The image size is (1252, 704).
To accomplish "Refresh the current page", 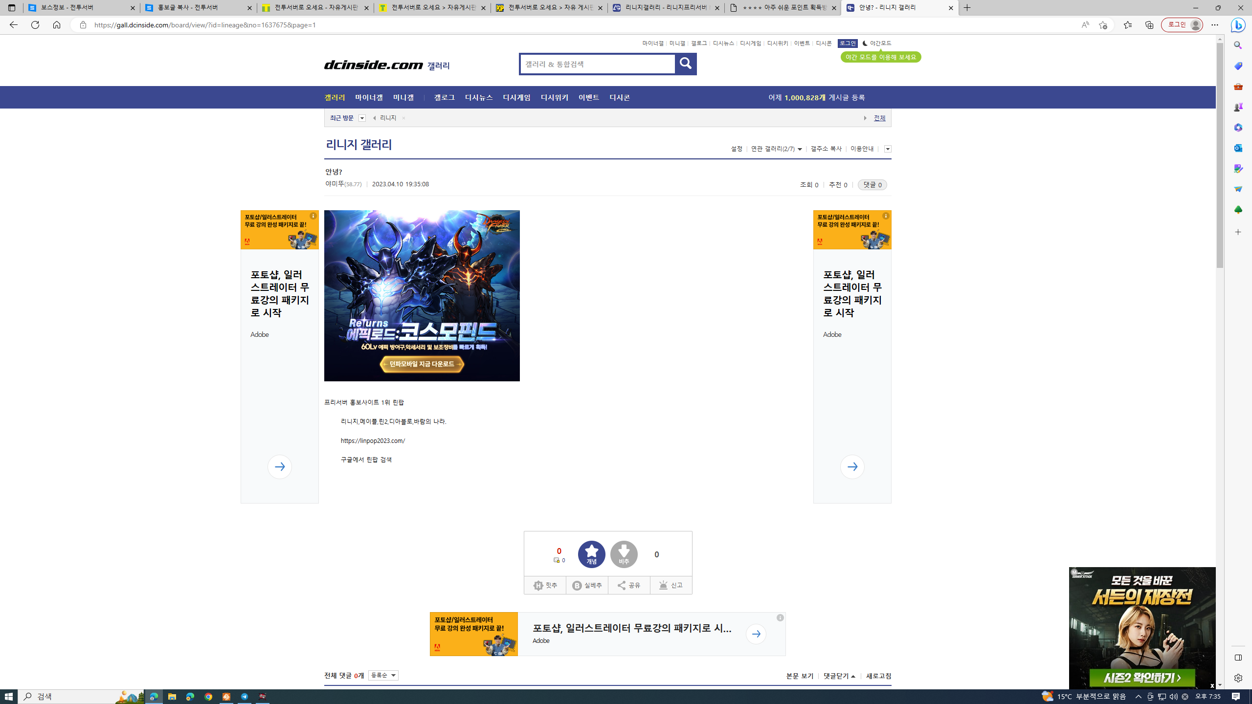I will (x=35, y=25).
